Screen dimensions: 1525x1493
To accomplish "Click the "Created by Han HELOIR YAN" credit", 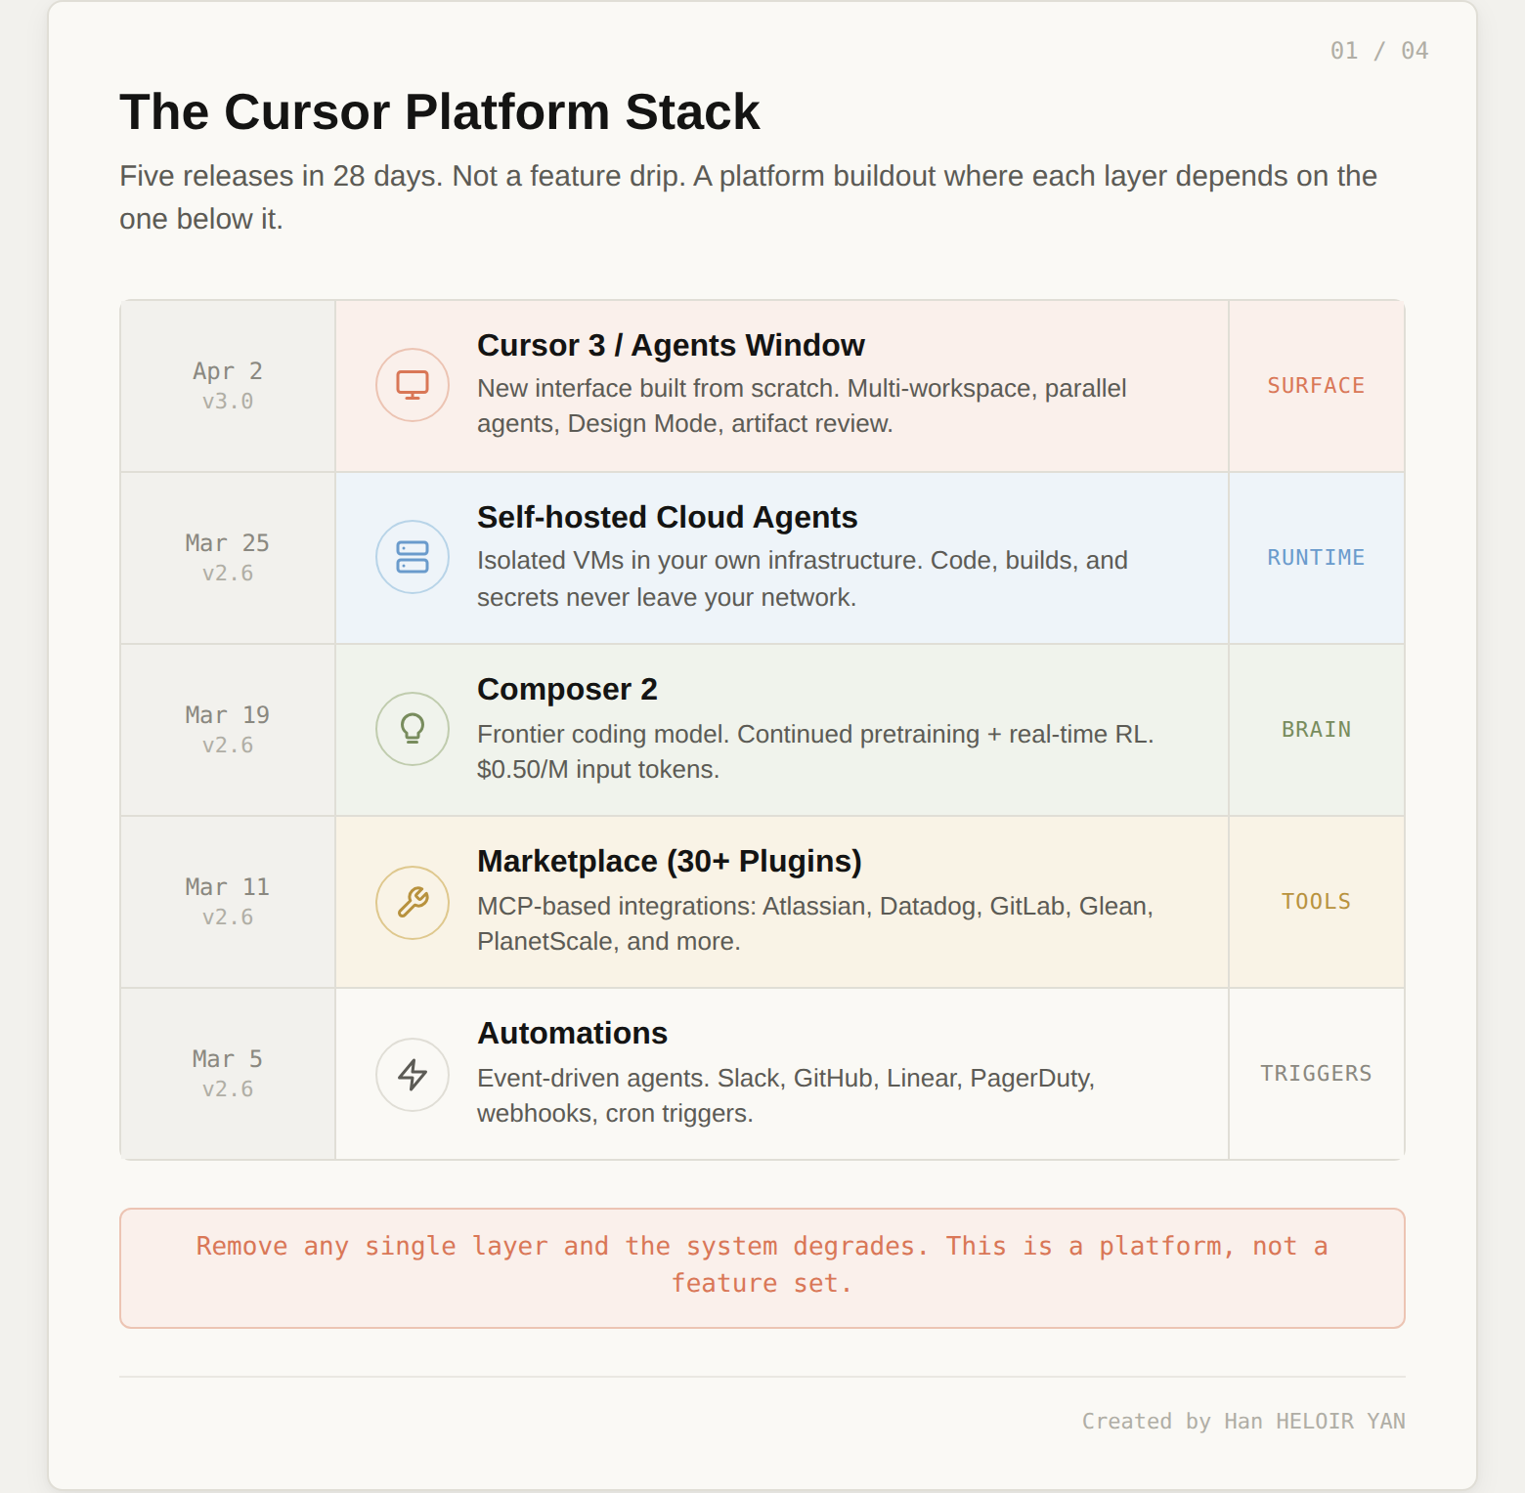I will click(1243, 1421).
